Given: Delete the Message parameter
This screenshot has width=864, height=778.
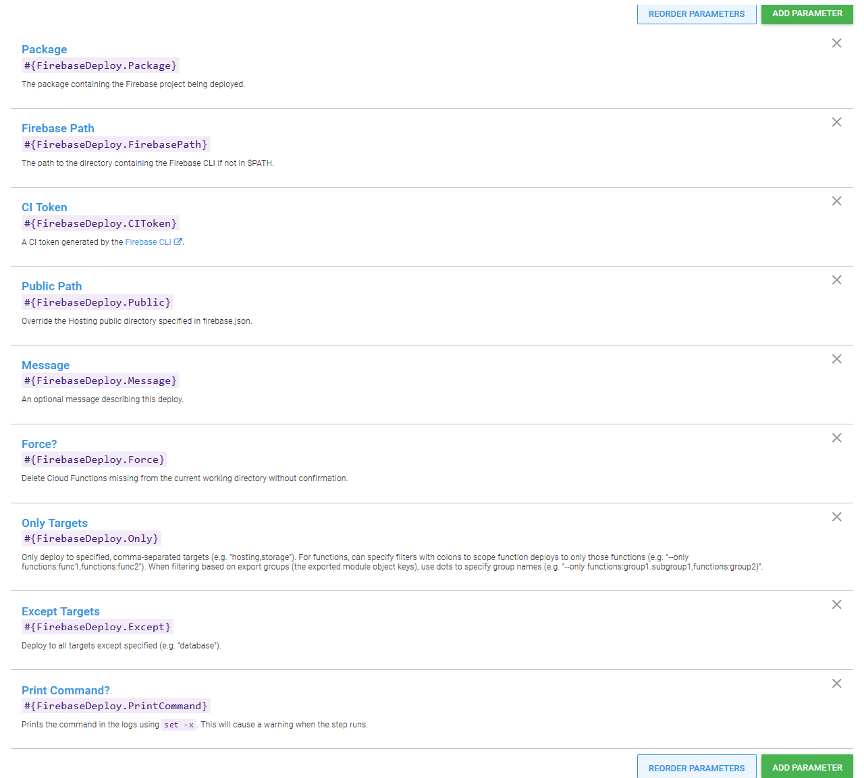Looking at the screenshot, I should click(836, 358).
